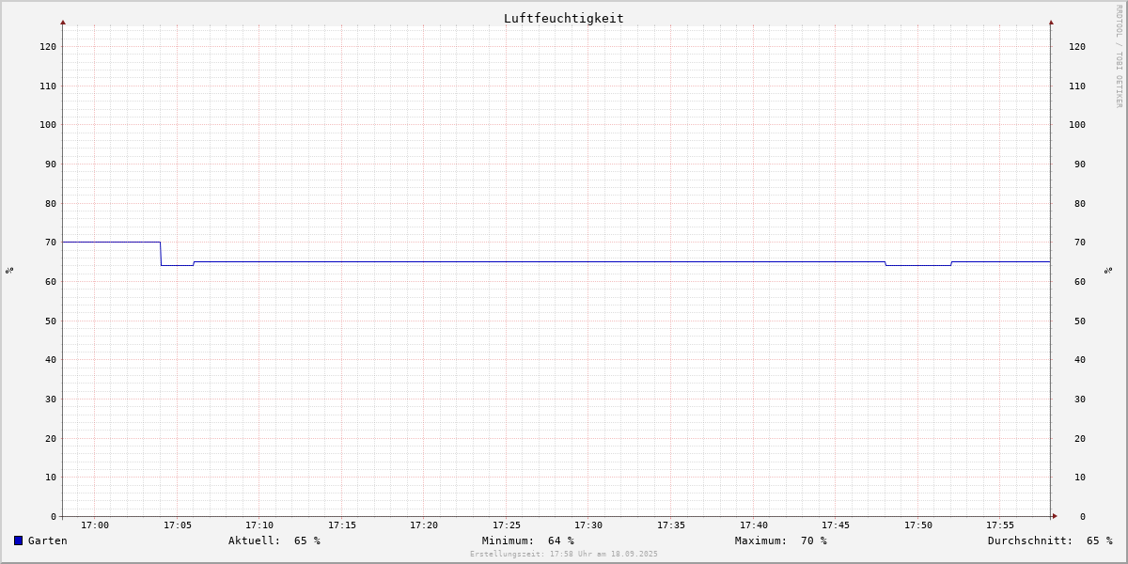Viewport: 1128px width, 564px height.
Task: Click the blue Garten legend color square
Action: [x=18, y=540]
